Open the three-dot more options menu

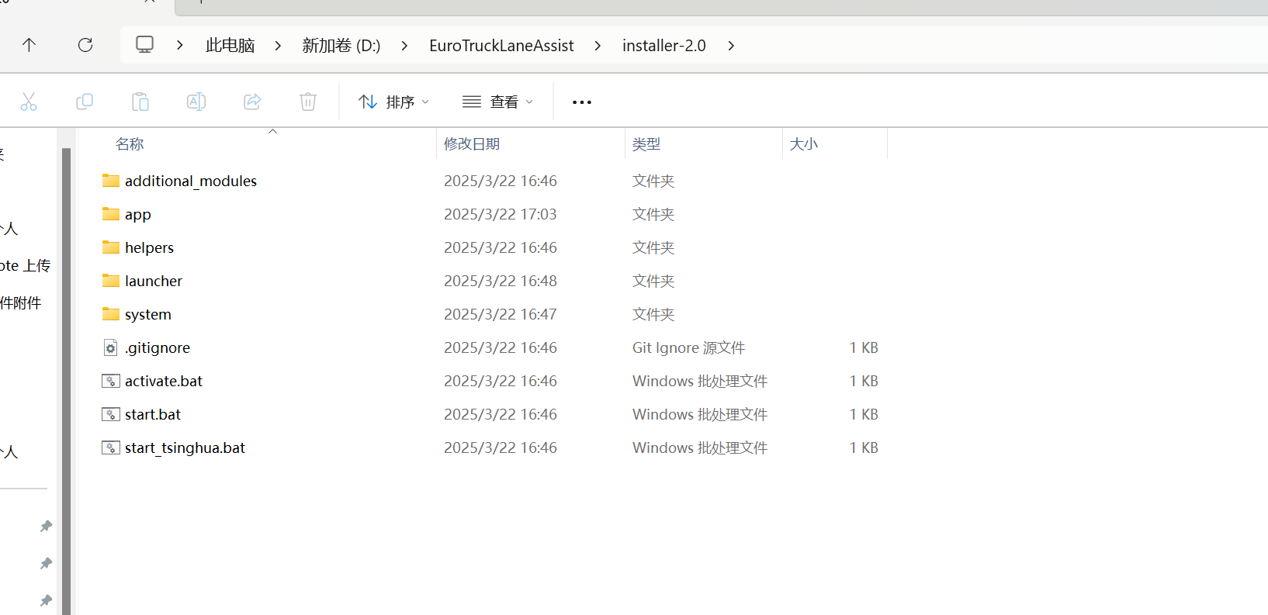pos(581,102)
